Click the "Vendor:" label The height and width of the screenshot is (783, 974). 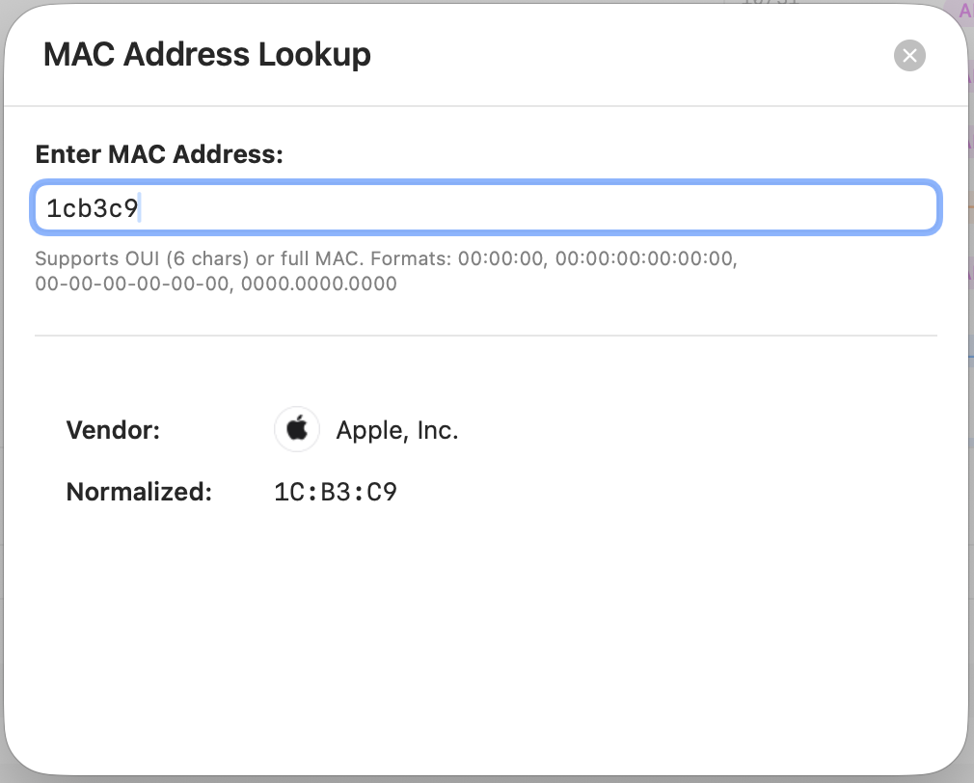113,431
